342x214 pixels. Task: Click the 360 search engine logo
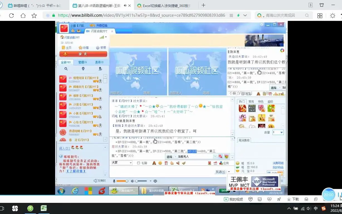coord(259,16)
